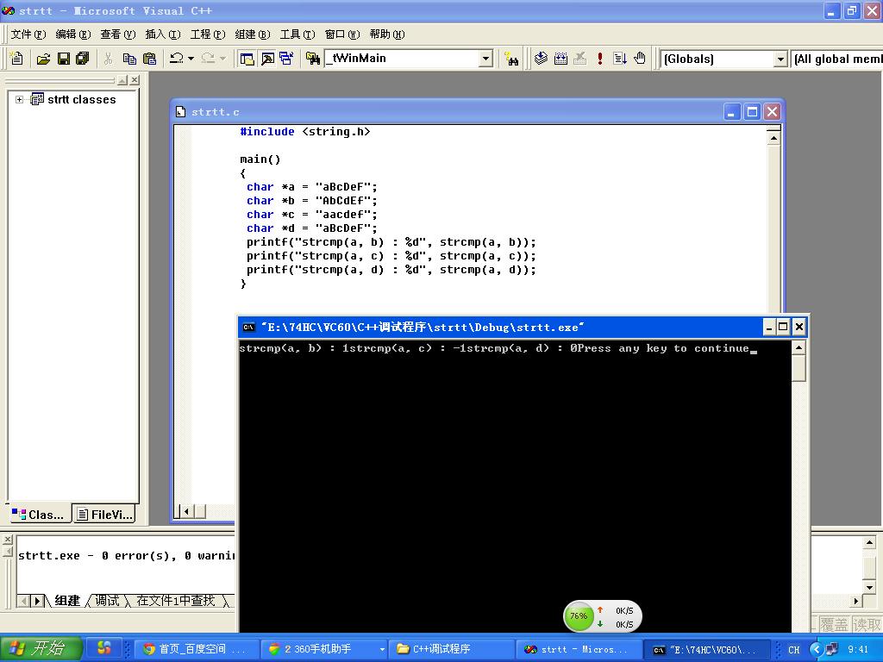This screenshot has height=662, width=883.
Task: Expand the strtt classes tree node
Action: coord(19,100)
